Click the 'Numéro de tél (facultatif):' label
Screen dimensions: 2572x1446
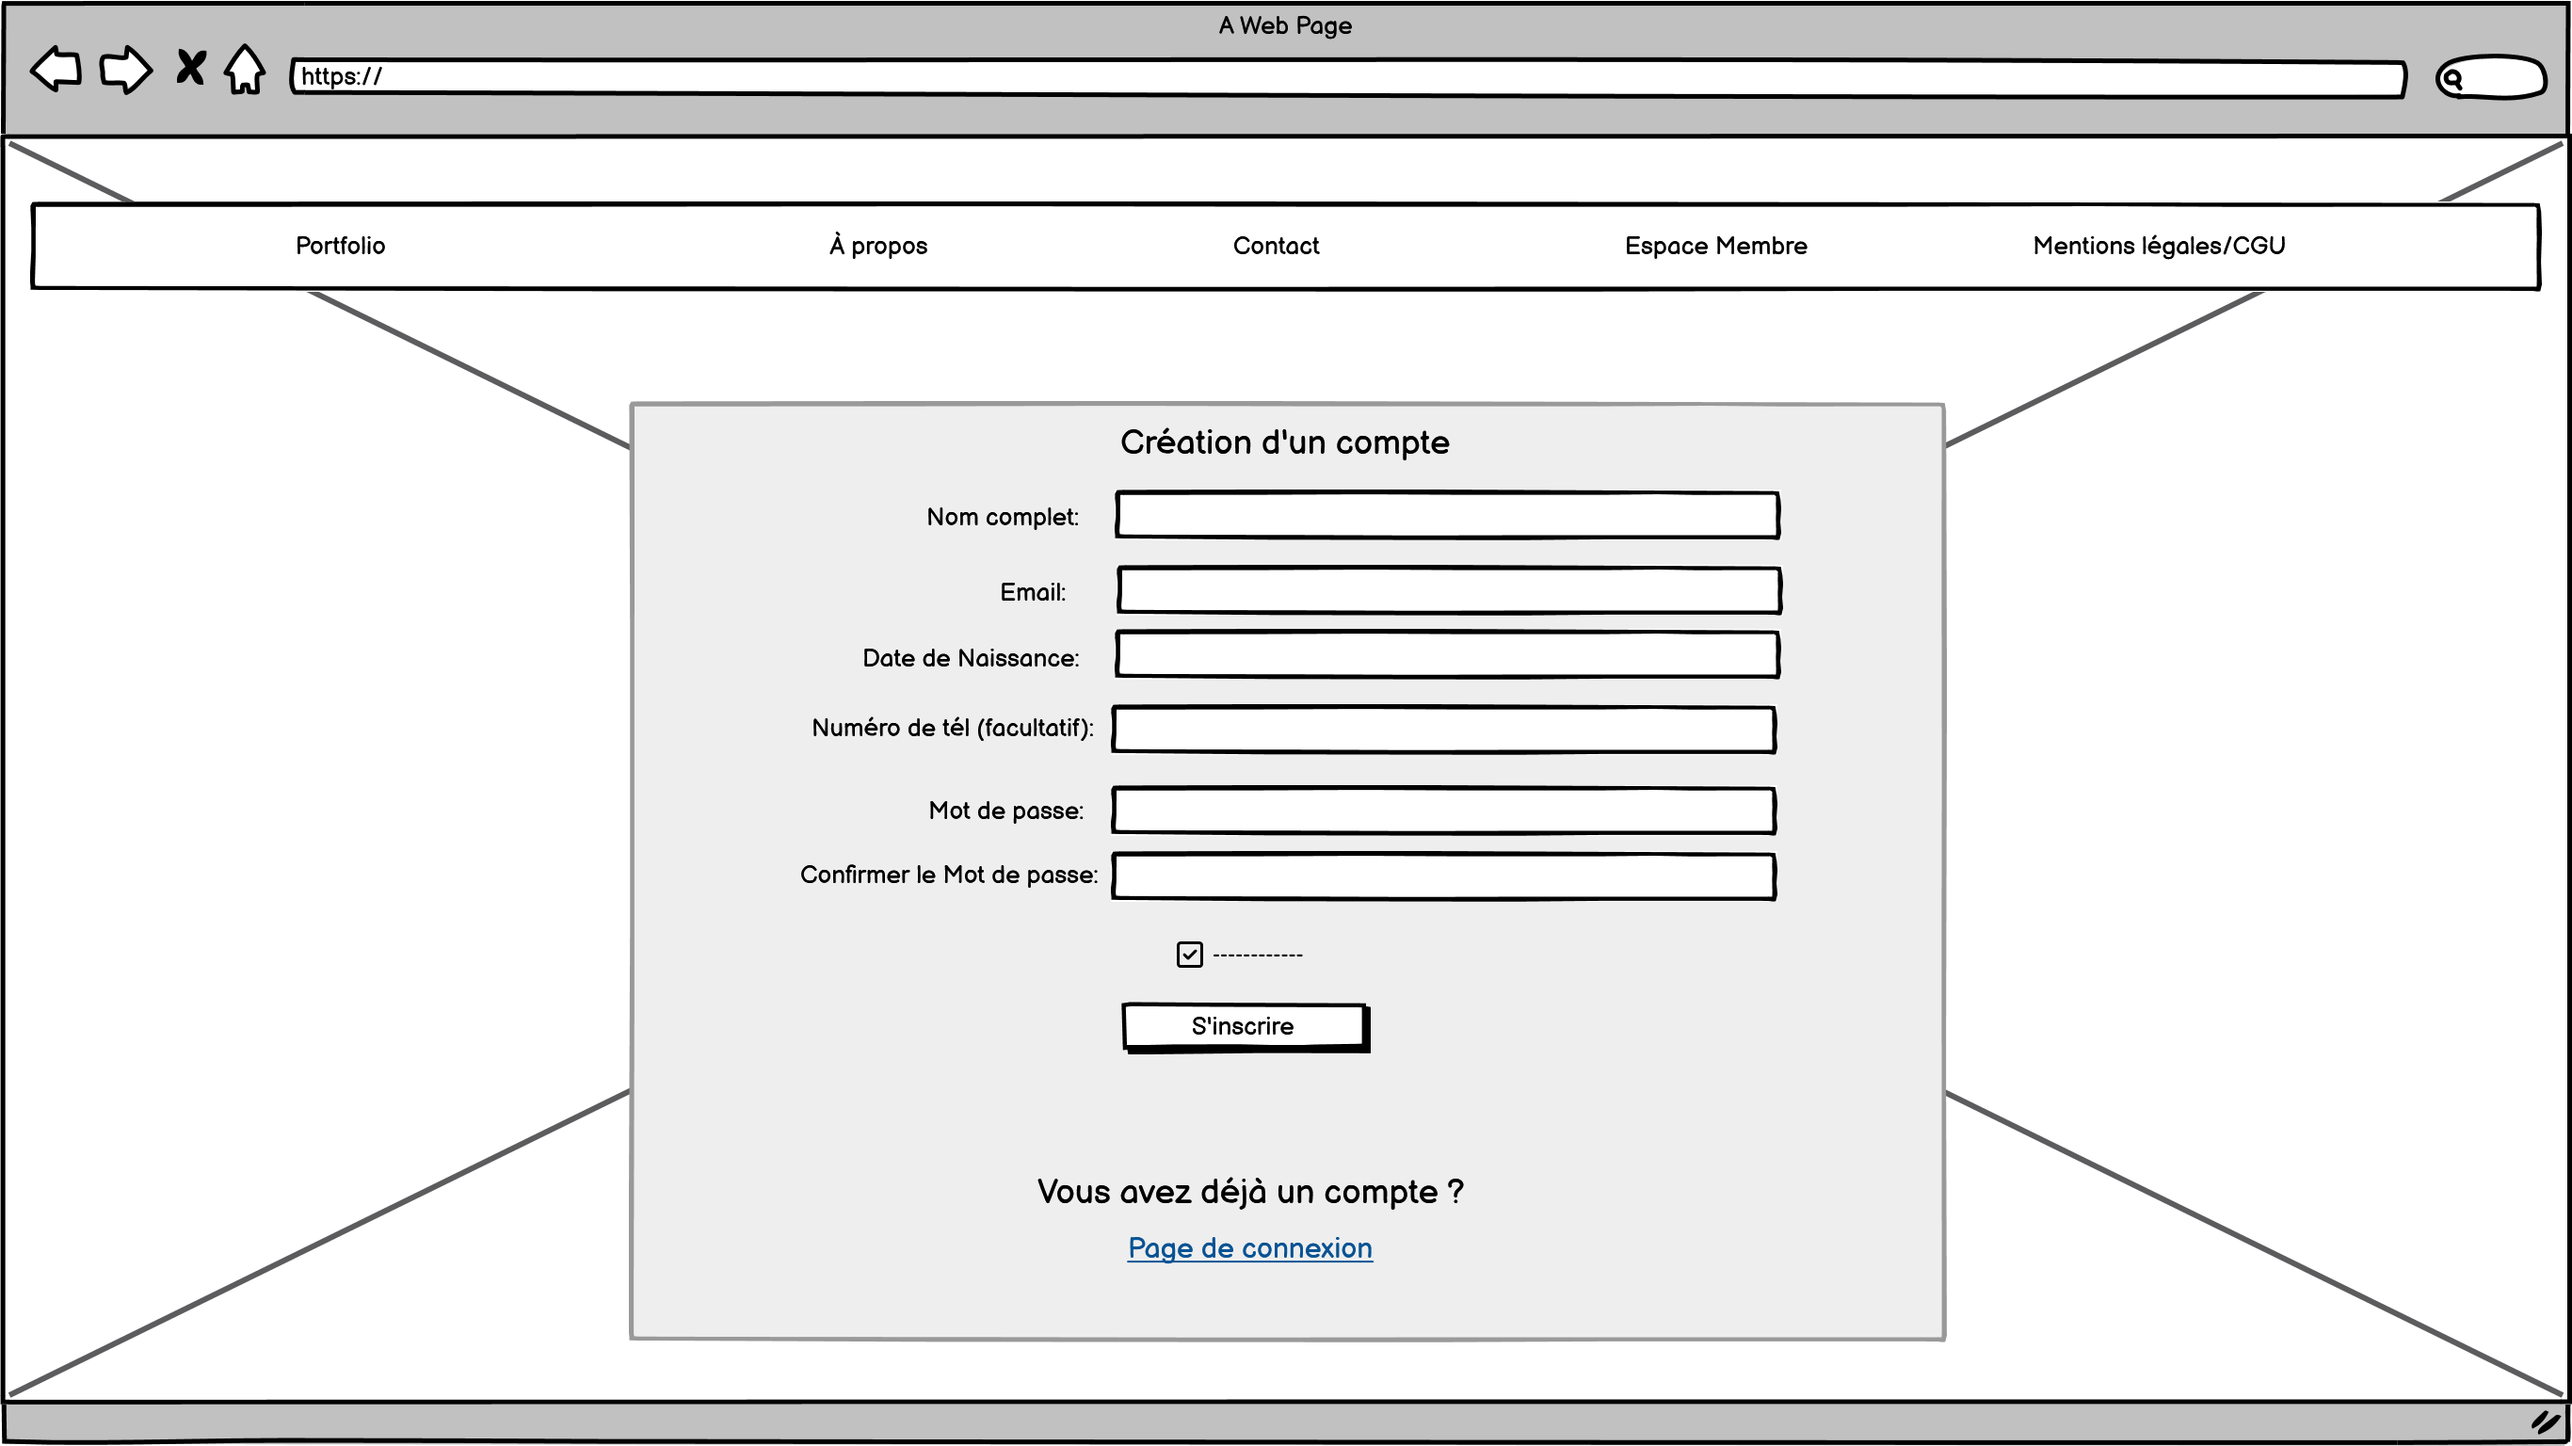pos(953,728)
